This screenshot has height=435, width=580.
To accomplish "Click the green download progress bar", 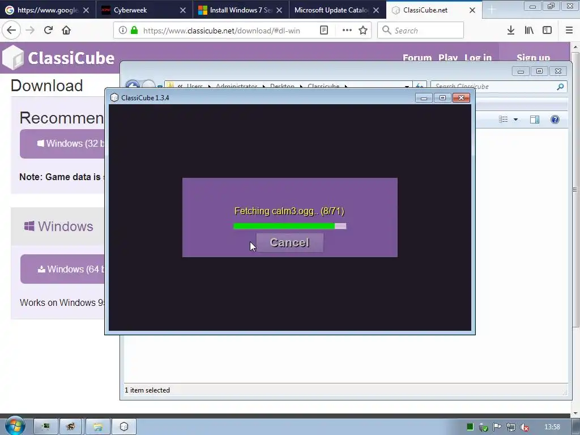I will [289, 226].
